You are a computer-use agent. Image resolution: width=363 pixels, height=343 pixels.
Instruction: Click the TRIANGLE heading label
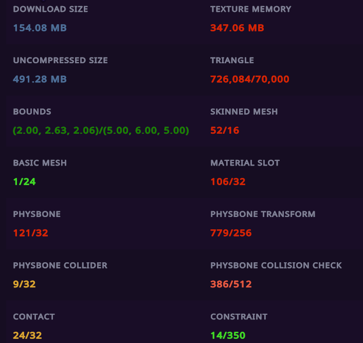[x=232, y=60]
